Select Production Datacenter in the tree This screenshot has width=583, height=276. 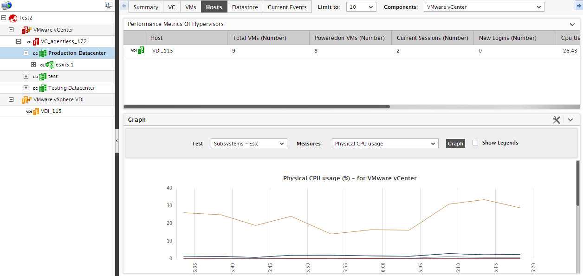[x=77, y=53]
